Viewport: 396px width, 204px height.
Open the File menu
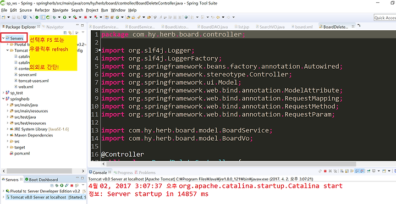point(4,10)
